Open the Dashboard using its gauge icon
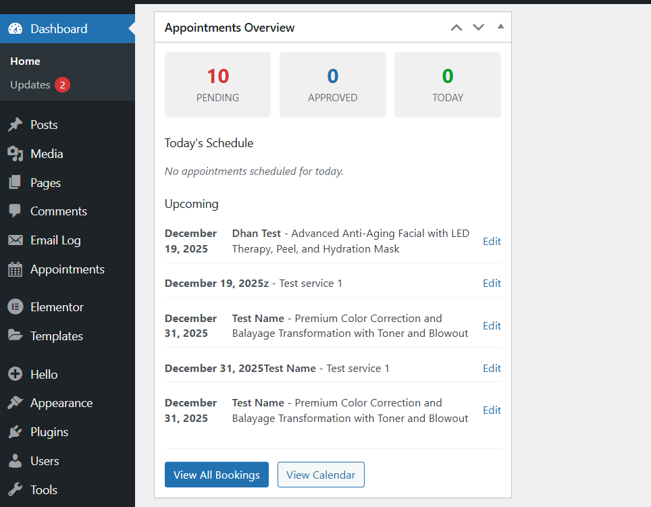This screenshot has height=507, width=651. tap(16, 28)
